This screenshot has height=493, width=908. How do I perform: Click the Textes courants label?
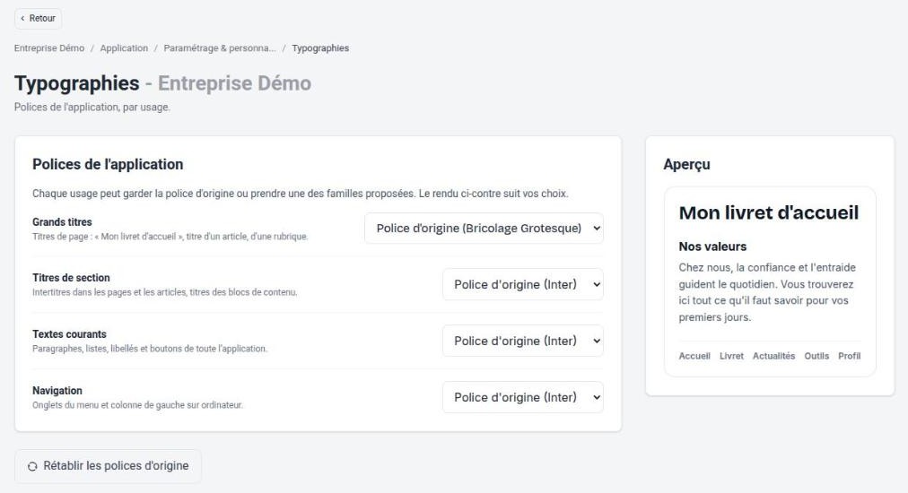[x=69, y=334]
